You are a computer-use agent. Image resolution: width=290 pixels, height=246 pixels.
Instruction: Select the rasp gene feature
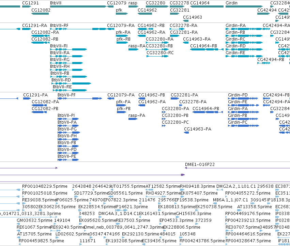tap(134, 6)
